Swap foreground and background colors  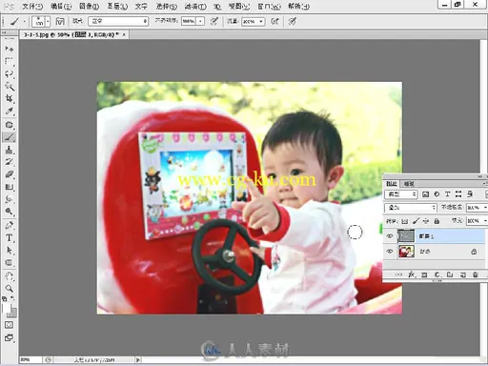pyautogui.click(x=12, y=298)
